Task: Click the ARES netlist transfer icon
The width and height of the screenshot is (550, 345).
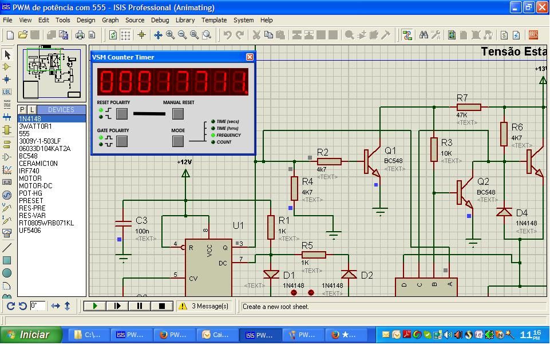Action: pos(533,35)
